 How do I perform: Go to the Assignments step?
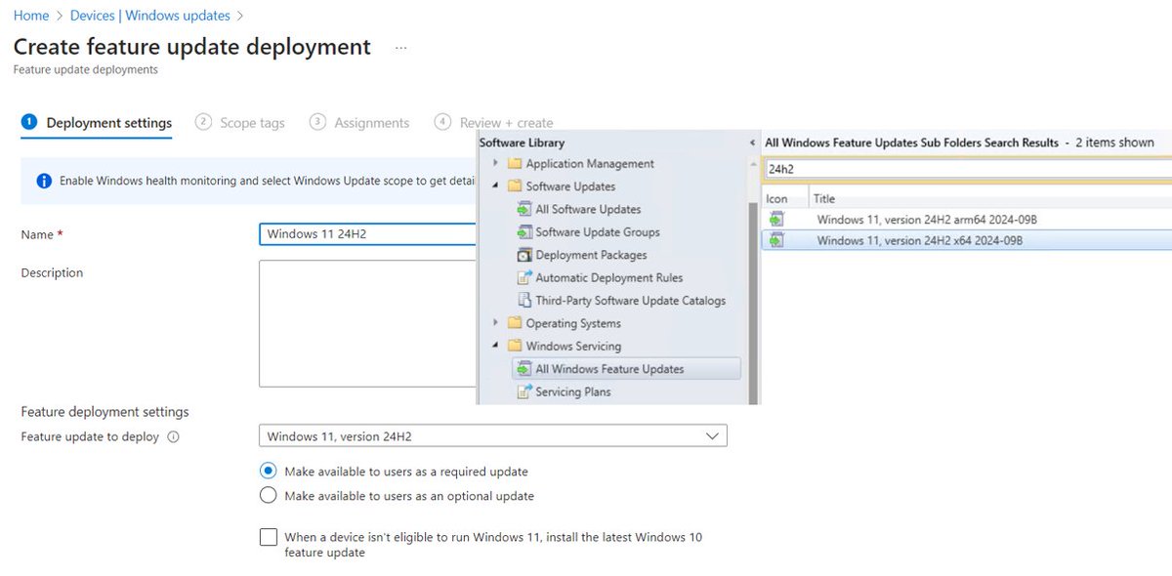point(359,123)
